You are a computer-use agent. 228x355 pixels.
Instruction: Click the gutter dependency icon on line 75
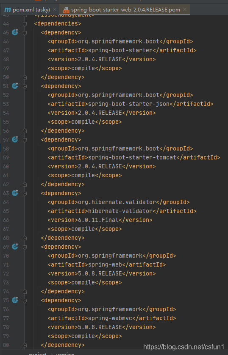pyautogui.click(x=15, y=300)
